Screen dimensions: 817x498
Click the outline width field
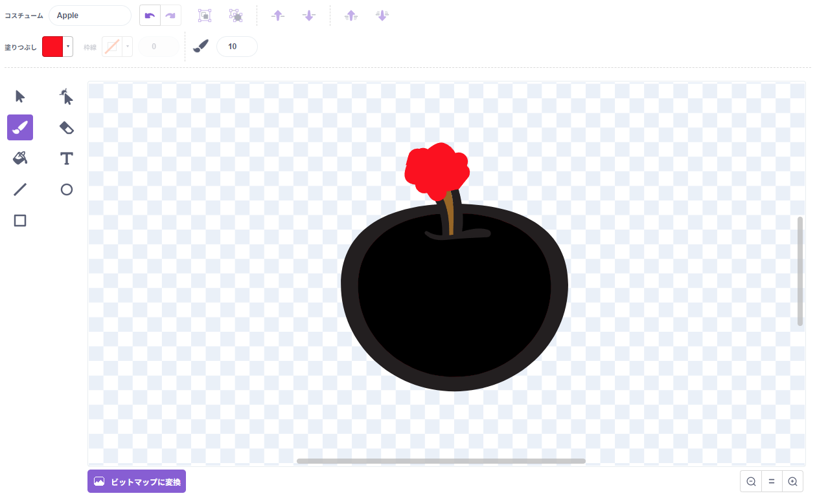(x=159, y=47)
